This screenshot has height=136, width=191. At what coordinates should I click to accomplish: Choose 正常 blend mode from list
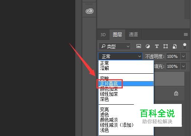pos(126,63)
